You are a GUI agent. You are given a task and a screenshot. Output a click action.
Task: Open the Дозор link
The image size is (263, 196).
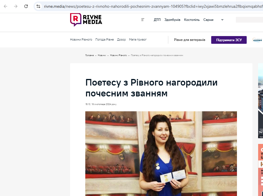(121, 40)
